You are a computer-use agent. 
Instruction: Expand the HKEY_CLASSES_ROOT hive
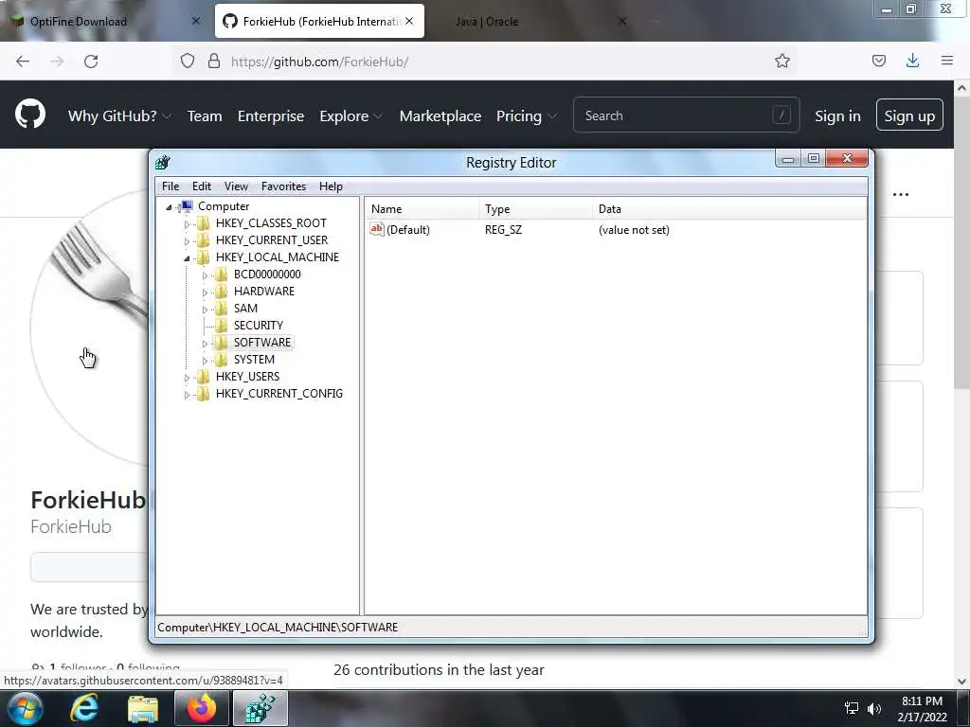point(187,224)
